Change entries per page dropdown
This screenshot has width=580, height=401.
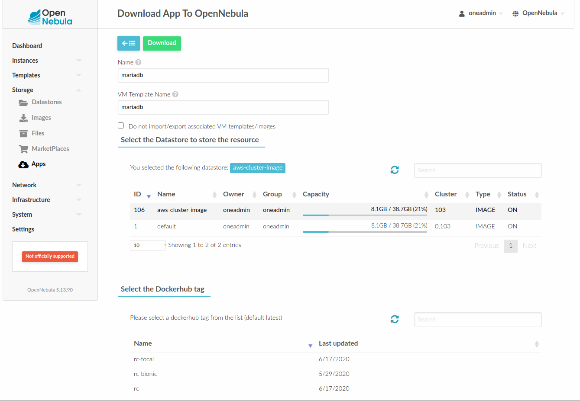pyautogui.click(x=148, y=245)
